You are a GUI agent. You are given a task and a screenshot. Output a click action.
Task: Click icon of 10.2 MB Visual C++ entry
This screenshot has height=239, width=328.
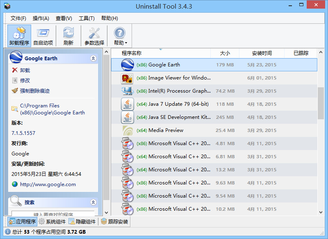pyautogui.click(x=128, y=209)
